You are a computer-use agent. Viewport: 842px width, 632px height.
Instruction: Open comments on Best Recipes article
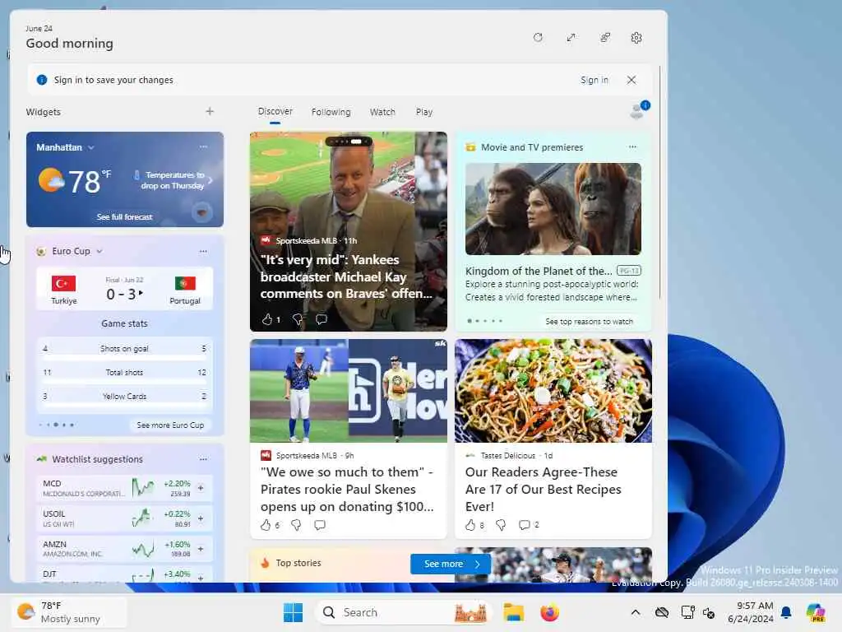pos(525,525)
